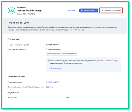132x112 pixels.
Task: Click the Установить обновление button
Action: click(x=111, y=10)
